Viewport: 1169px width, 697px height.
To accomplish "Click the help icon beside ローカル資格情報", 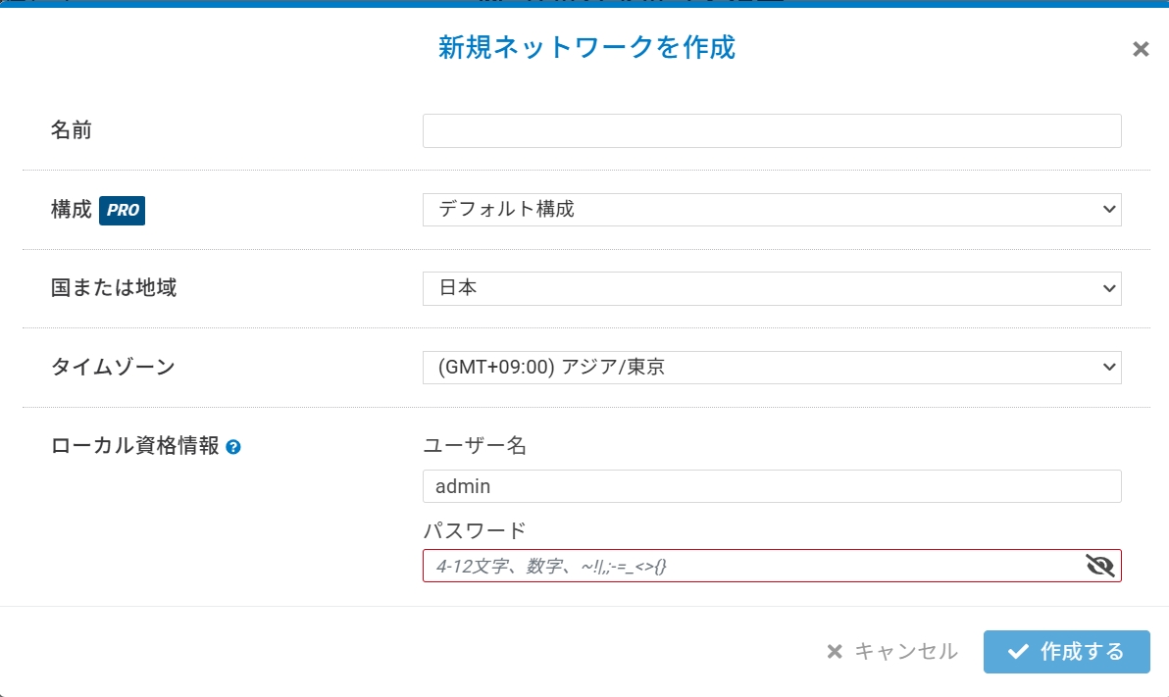I will pyautogui.click(x=233, y=447).
